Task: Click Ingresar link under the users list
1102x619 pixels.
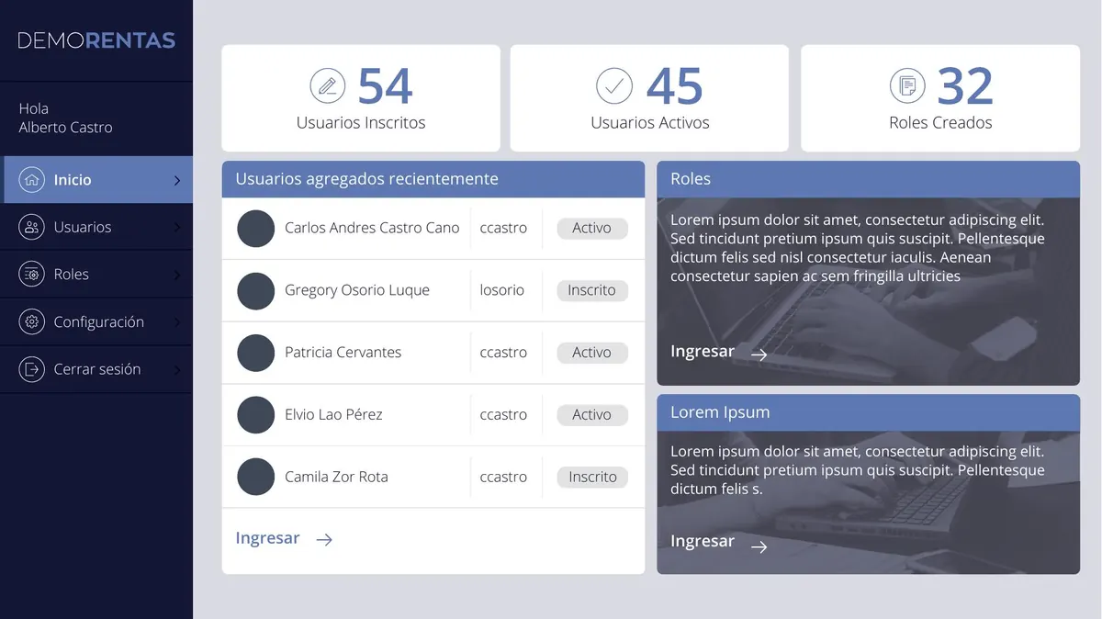Action: click(x=267, y=538)
